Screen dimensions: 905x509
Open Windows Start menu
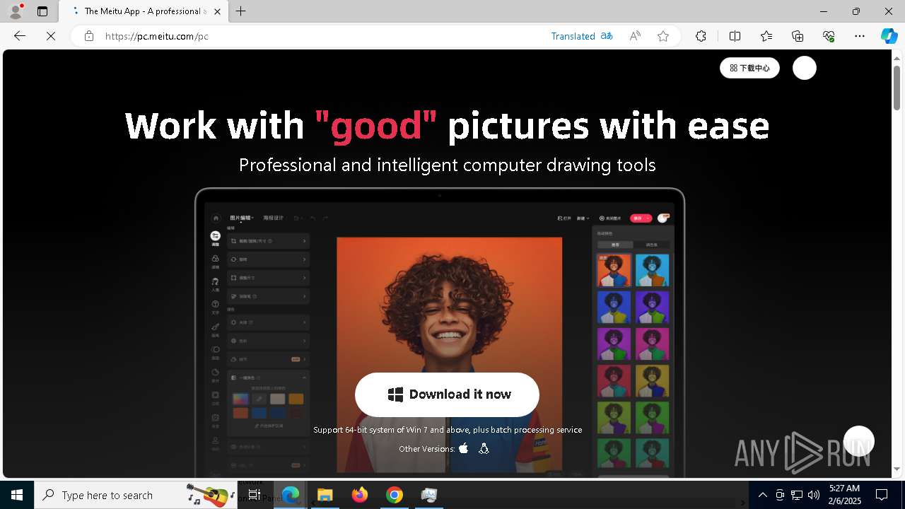pyautogui.click(x=17, y=495)
